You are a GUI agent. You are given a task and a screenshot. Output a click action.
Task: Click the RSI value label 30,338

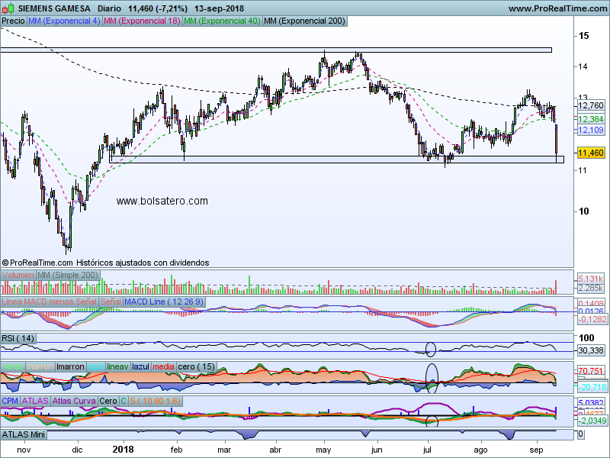coord(591,350)
